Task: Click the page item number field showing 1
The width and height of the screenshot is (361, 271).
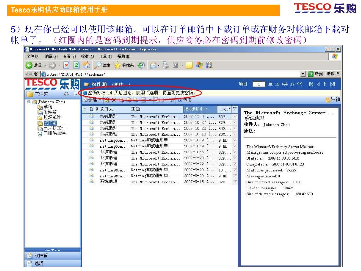Action: coord(259,84)
